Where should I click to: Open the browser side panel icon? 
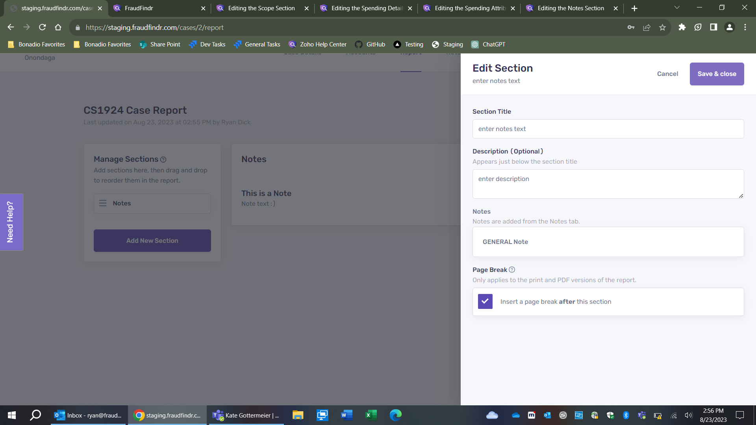[713, 27]
